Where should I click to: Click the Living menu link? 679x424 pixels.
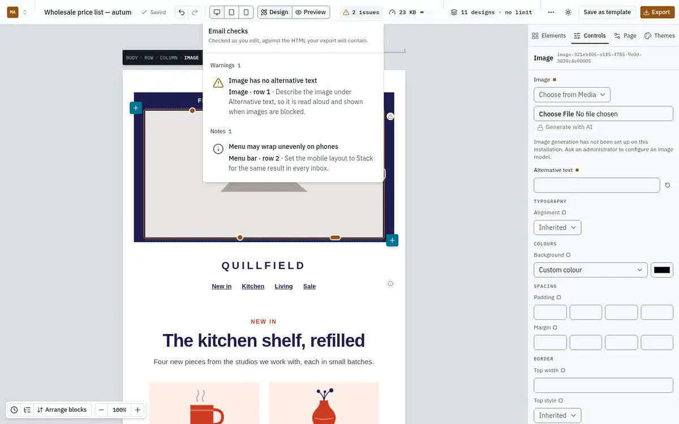click(x=283, y=286)
